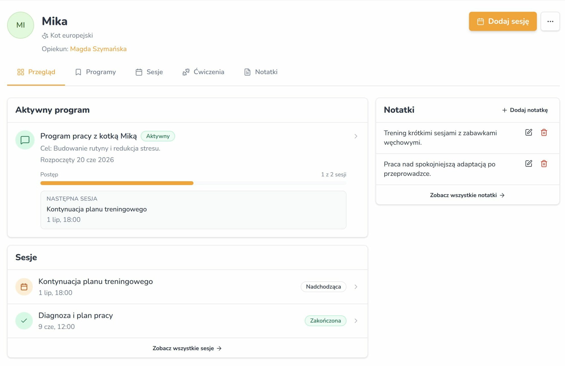The width and height of the screenshot is (565, 366).
Task: Open Kontynuacja planu treningowego session chevron
Action: 356,287
